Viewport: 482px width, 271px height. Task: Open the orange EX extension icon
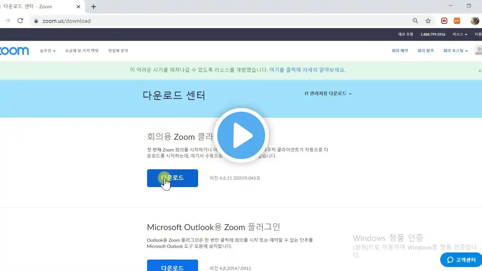(457, 21)
